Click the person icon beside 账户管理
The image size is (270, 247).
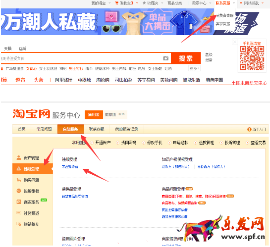19,157
